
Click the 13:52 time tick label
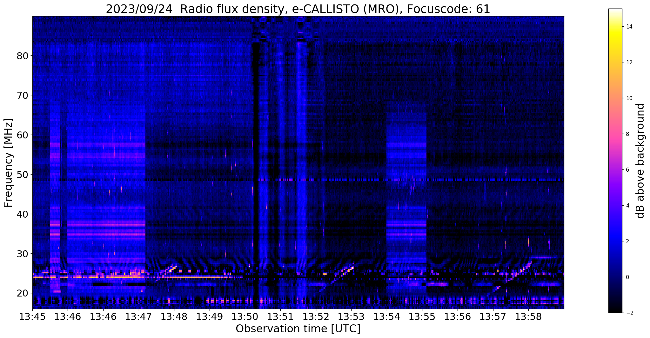(316, 316)
